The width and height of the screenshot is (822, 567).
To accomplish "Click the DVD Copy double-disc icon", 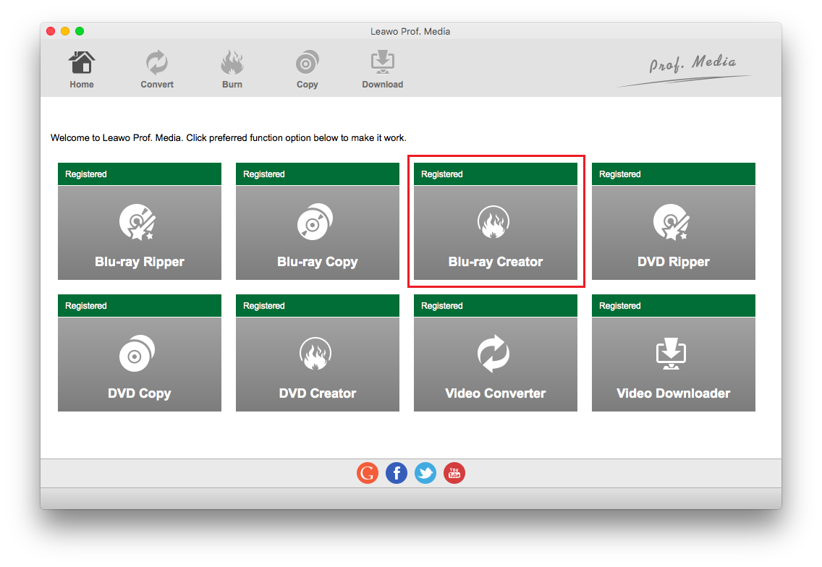I will point(137,354).
